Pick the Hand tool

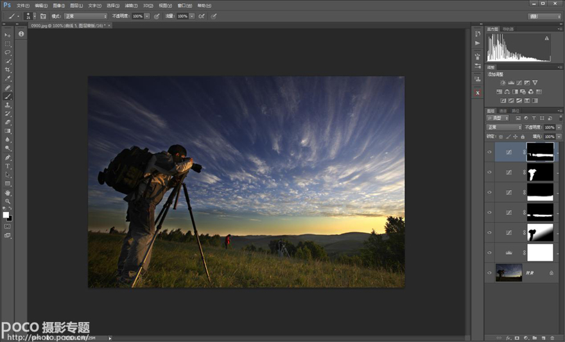point(8,192)
